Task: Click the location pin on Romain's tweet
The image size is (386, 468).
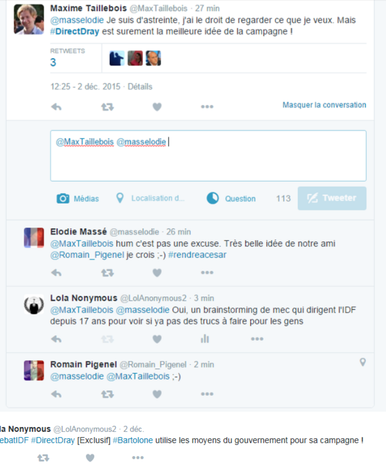Action: point(363,362)
